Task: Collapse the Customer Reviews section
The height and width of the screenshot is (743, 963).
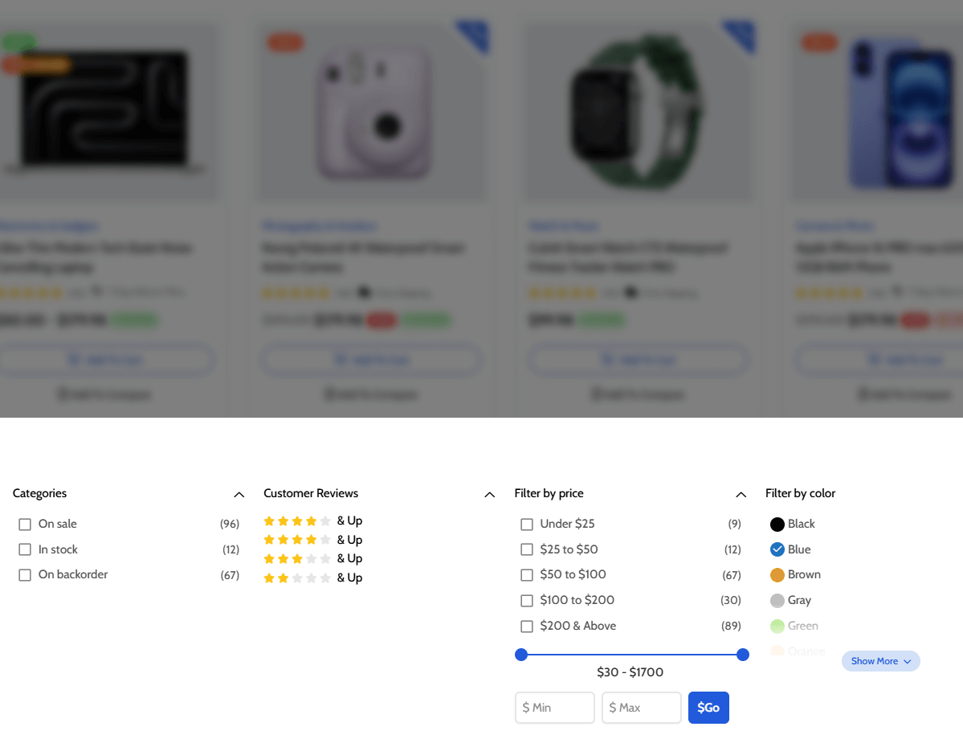Action: 489,494
